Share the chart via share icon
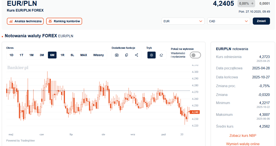The image size is (276, 146). [x=137, y=55]
